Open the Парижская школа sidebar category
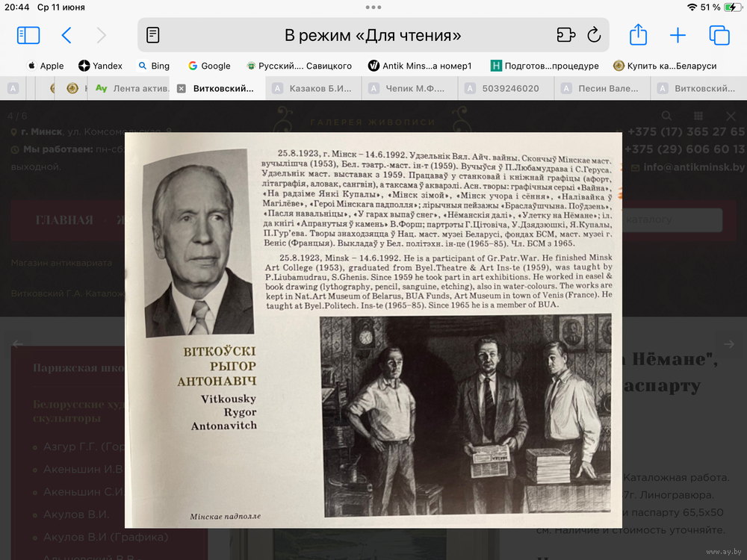 (x=78, y=368)
